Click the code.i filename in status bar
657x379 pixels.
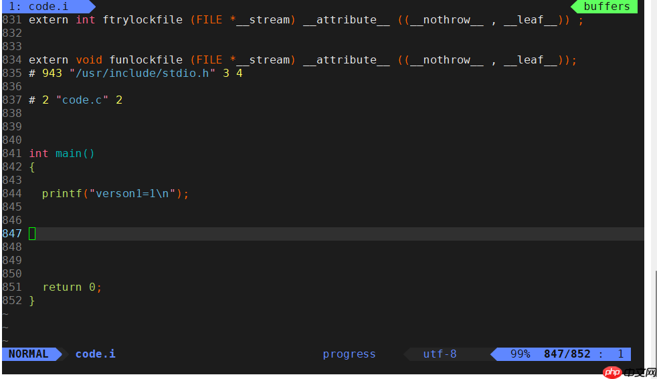click(x=96, y=354)
